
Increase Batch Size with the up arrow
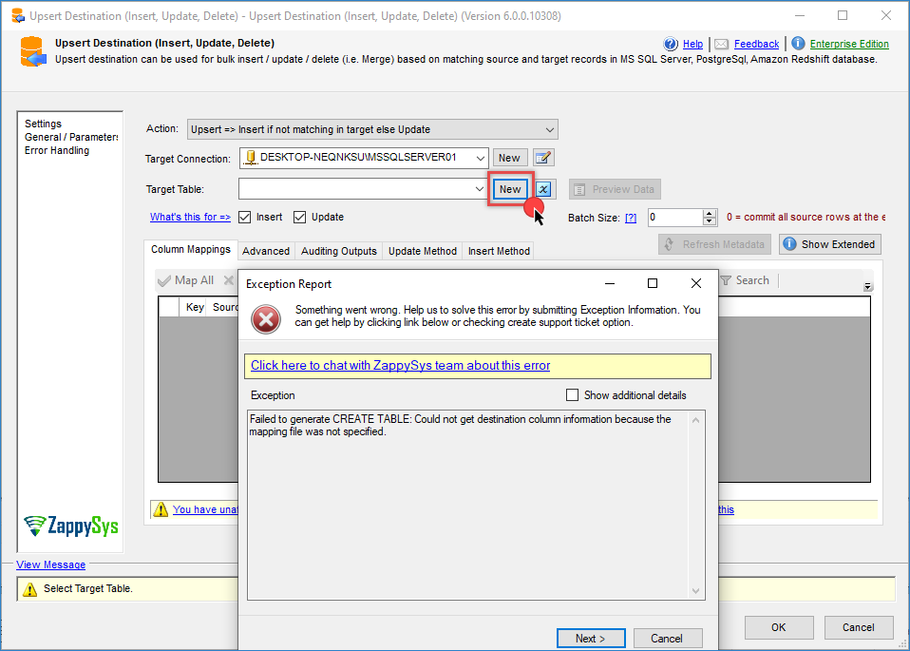click(709, 213)
